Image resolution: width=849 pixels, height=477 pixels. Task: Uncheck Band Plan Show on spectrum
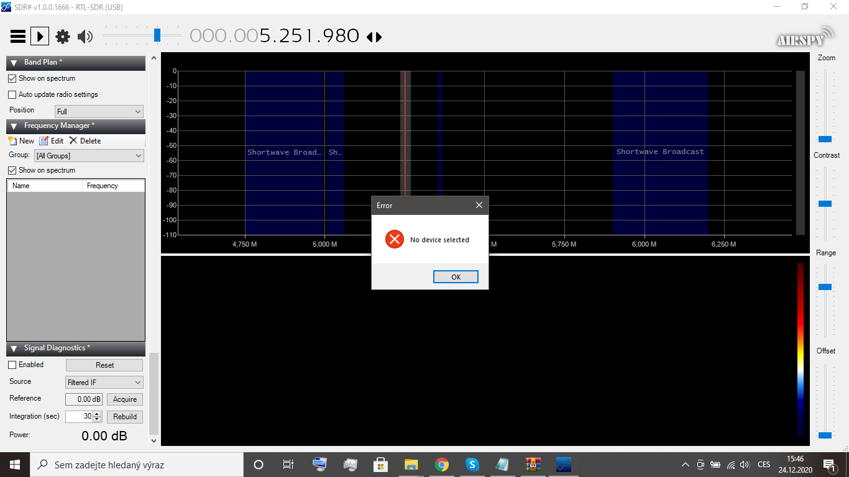(x=12, y=79)
